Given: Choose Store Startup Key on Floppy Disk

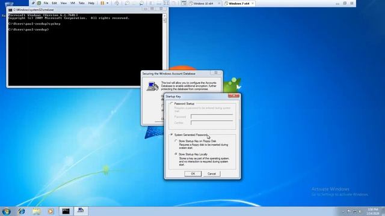Looking at the screenshot, I should [176, 141].
